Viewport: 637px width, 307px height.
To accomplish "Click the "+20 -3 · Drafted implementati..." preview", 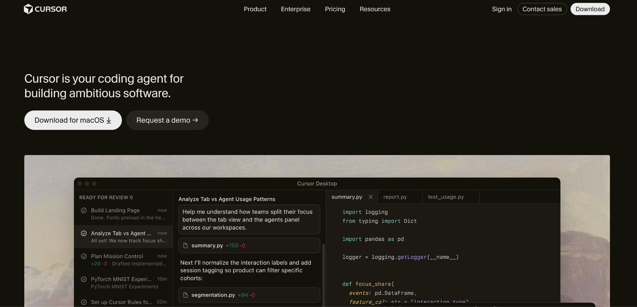I will coord(129,264).
